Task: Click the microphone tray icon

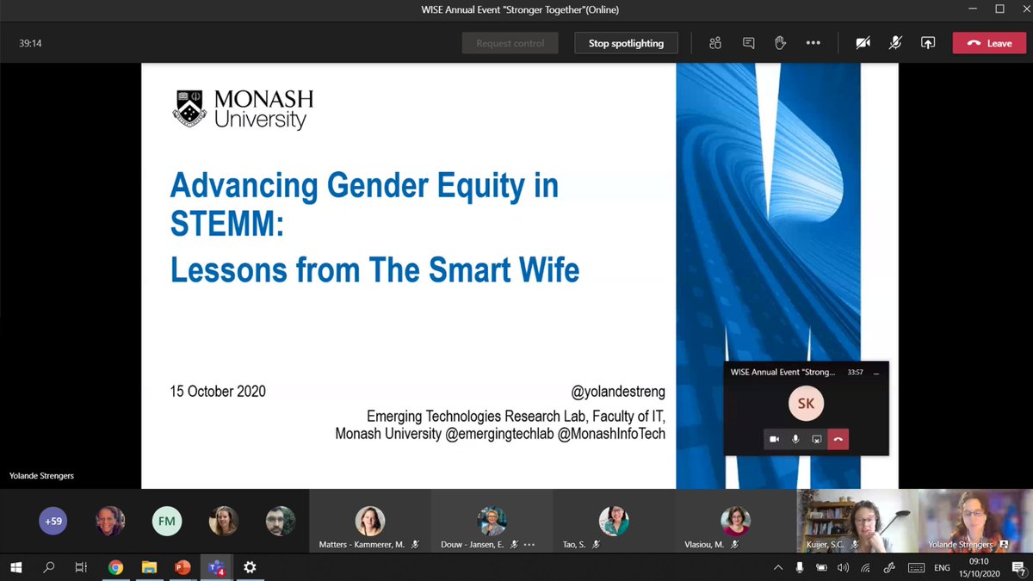Action: tap(800, 567)
